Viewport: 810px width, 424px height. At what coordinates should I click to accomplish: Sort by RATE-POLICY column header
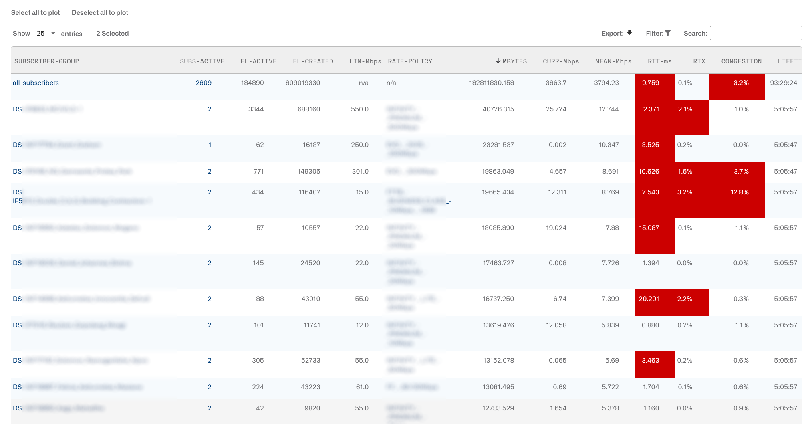tap(410, 61)
